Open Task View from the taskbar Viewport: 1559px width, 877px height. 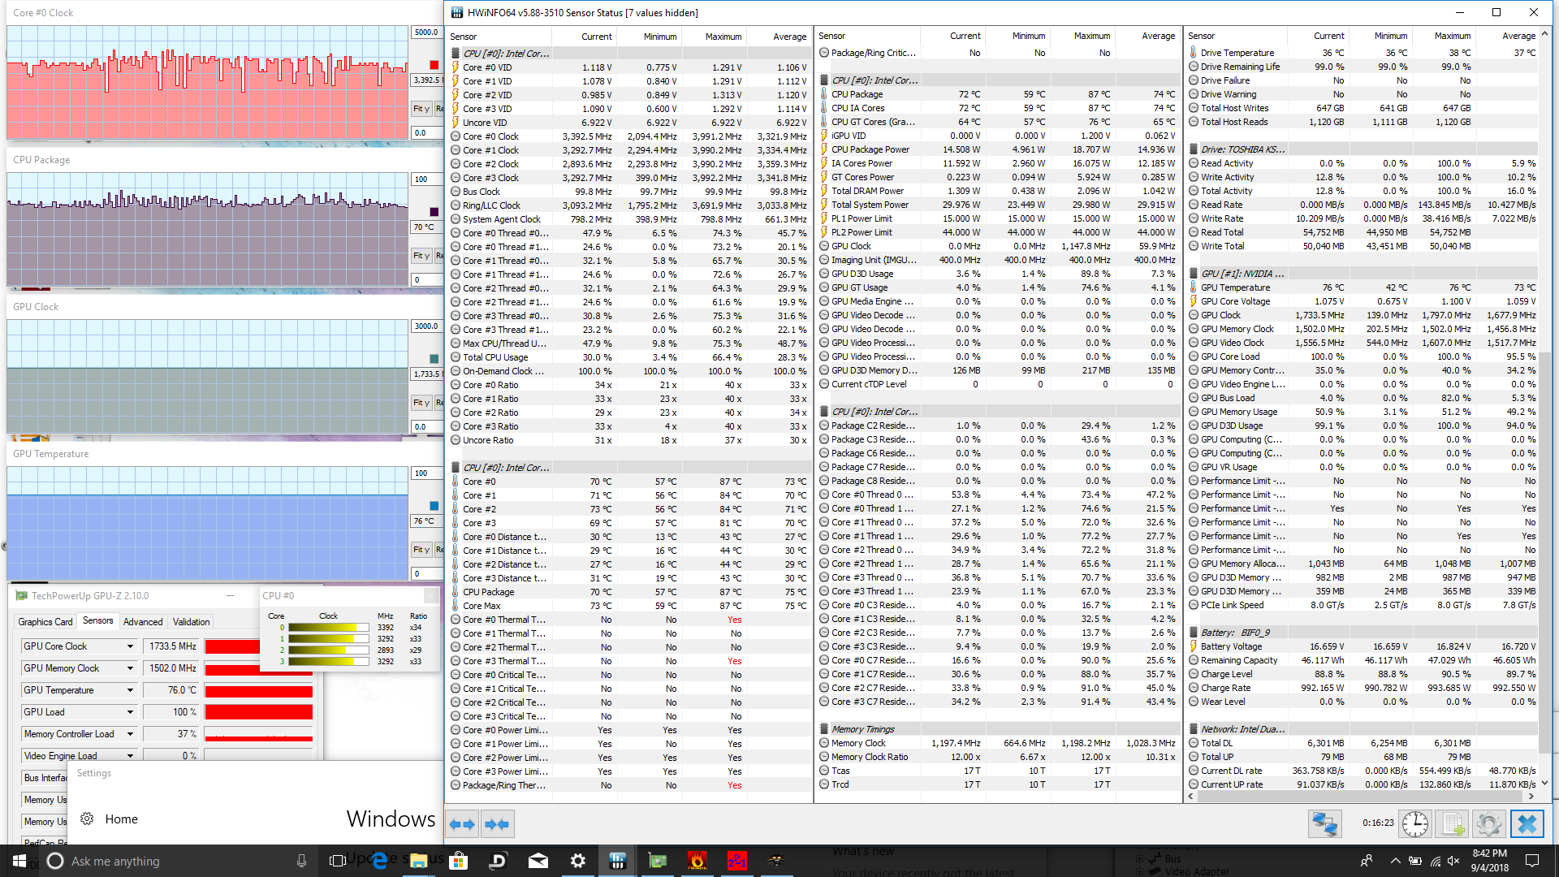338,861
